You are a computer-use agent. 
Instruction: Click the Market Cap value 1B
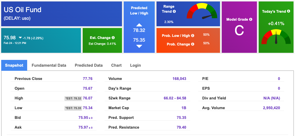(184, 108)
